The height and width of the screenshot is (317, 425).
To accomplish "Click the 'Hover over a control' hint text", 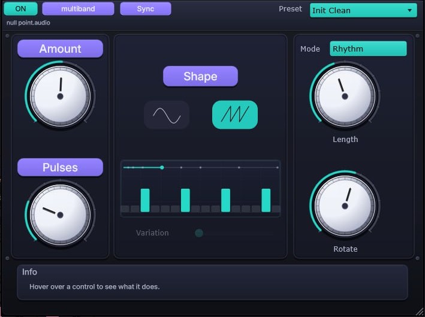I will coord(94,286).
